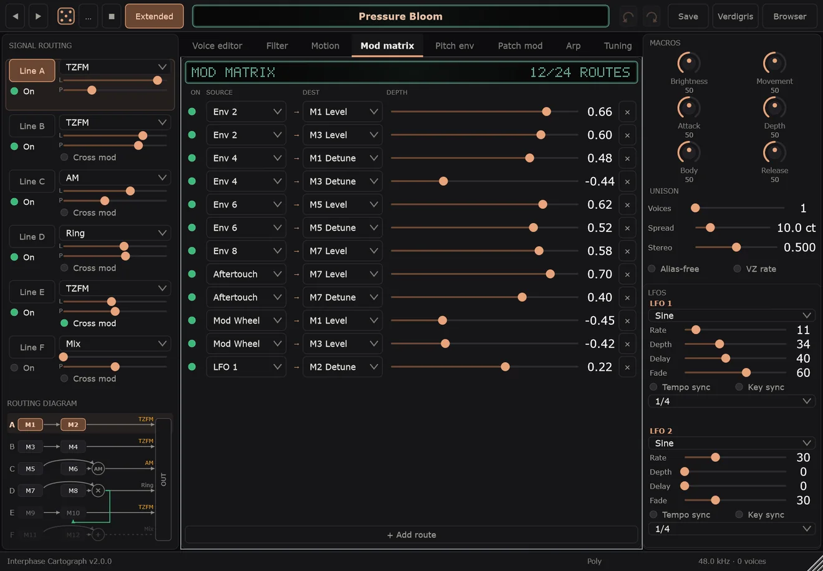
Task: Enable the Alias-free option
Action: 673,269
